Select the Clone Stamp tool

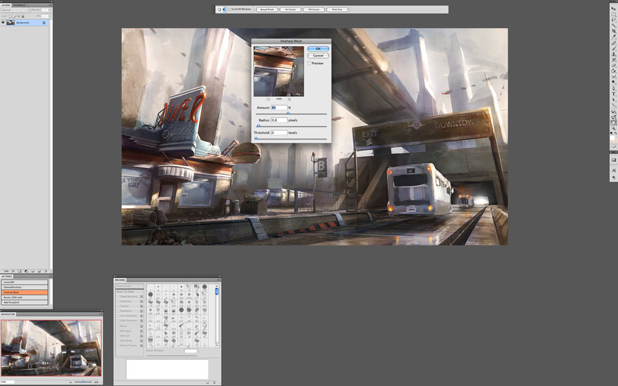(613, 54)
